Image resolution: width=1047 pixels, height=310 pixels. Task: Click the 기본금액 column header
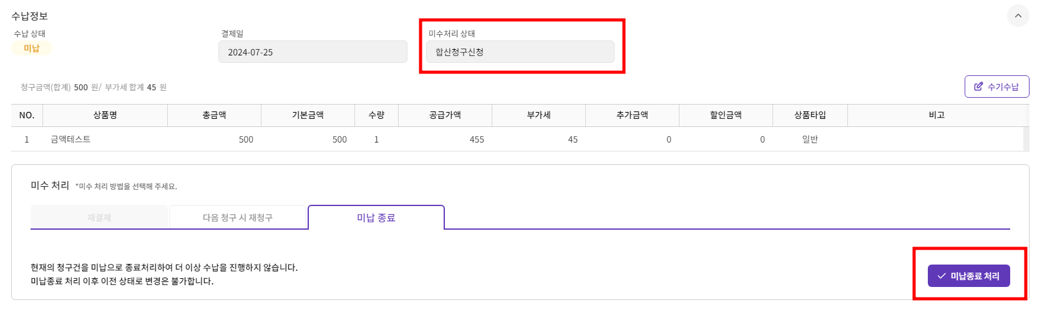pos(308,115)
